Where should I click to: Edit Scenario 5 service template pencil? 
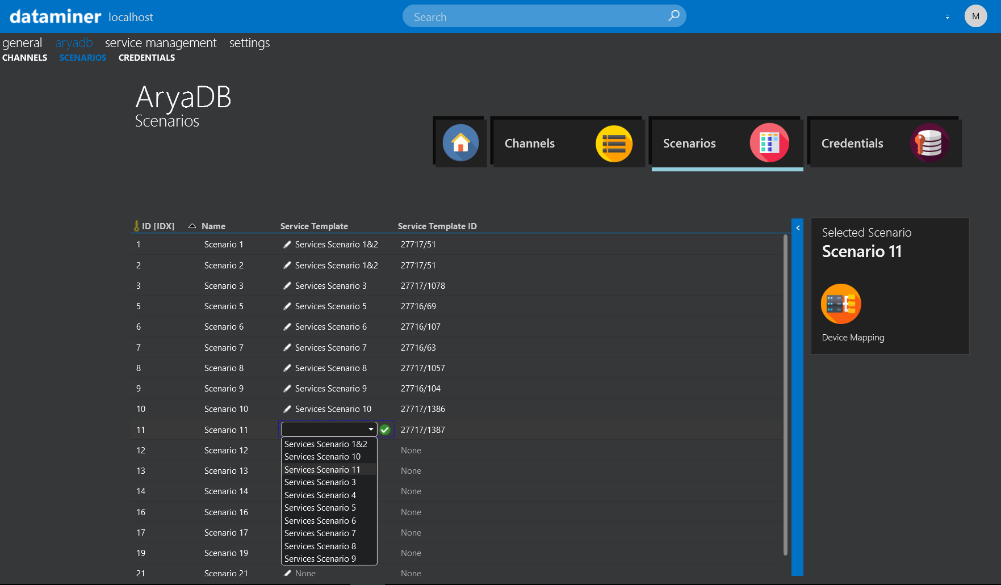tap(287, 306)
